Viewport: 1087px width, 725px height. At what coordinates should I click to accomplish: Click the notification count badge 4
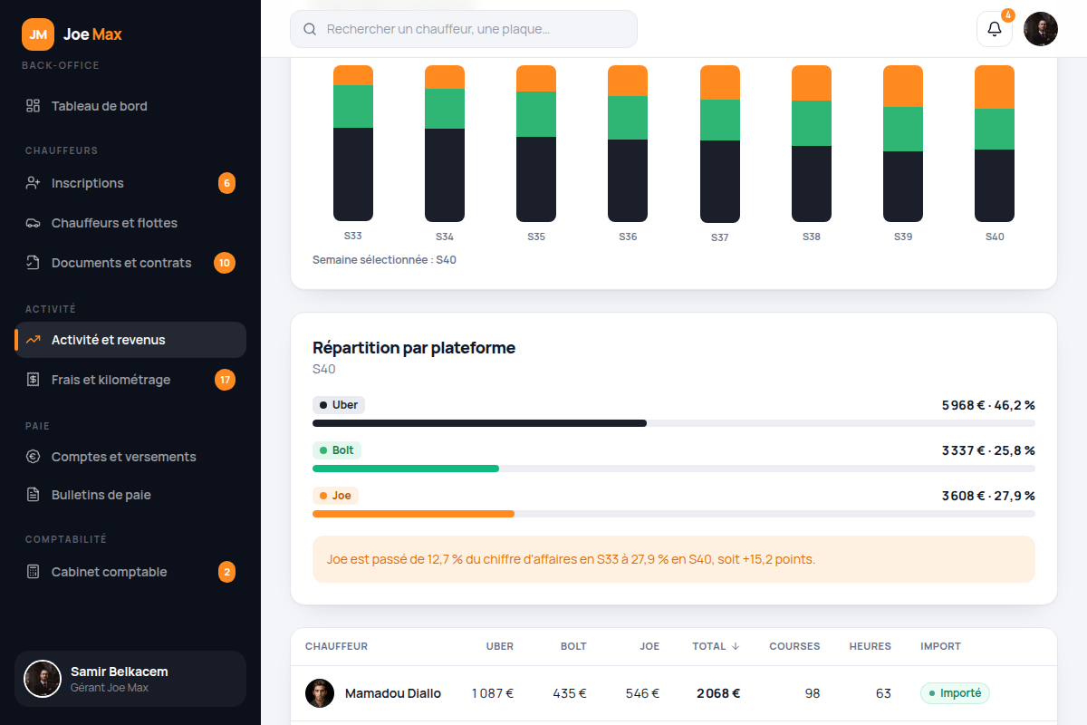1008,15
